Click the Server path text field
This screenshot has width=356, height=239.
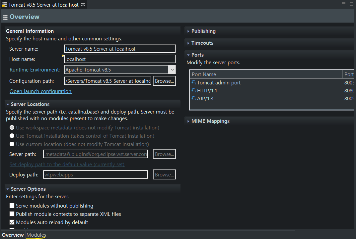coord(96,154)
